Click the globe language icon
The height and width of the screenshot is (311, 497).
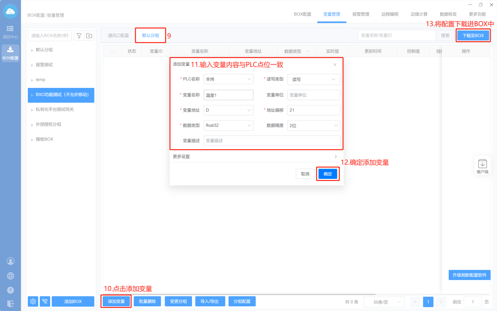click(11, 276)
